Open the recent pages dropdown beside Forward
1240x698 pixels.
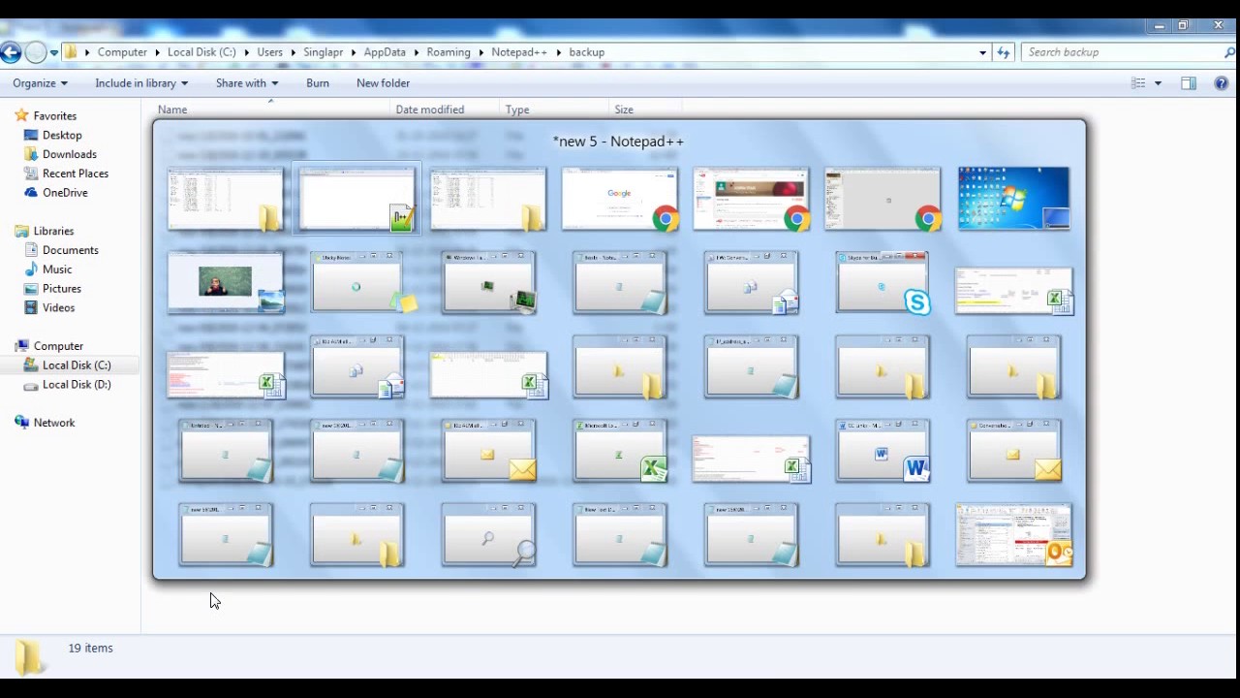[54, 52]
